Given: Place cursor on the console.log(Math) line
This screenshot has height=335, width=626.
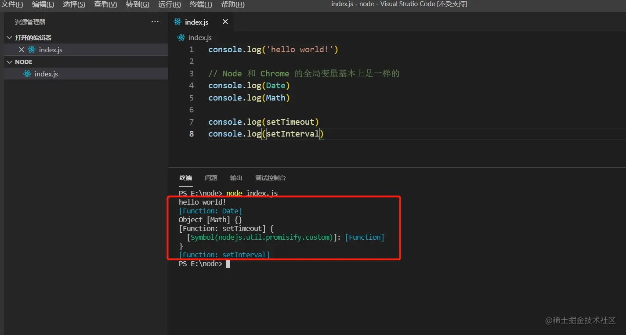Looking at the screenshot, I should tap(249, 97).
